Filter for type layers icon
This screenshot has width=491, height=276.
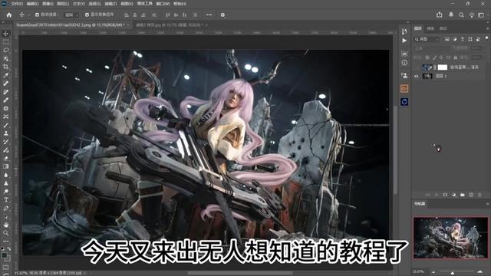(462, 39)
